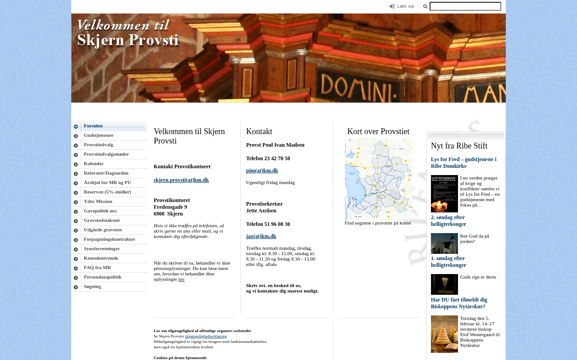Click the search input field
Viewport: 577px width, 360px height.
(465, 6)
